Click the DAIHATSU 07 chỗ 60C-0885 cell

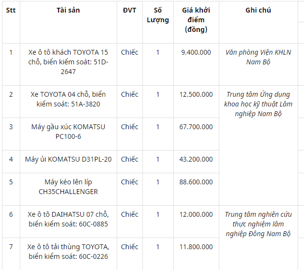click(x=68, y=219)
